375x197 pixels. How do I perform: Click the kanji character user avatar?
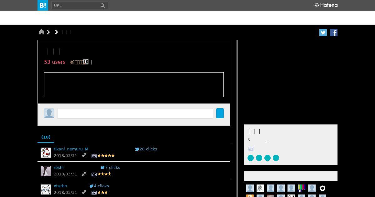coord(260,188)
